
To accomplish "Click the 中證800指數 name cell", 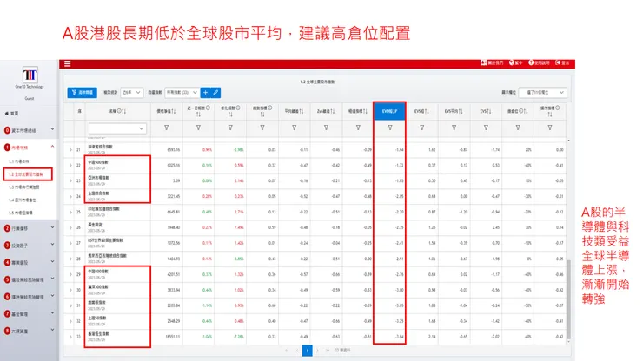I will pos(117,274).
